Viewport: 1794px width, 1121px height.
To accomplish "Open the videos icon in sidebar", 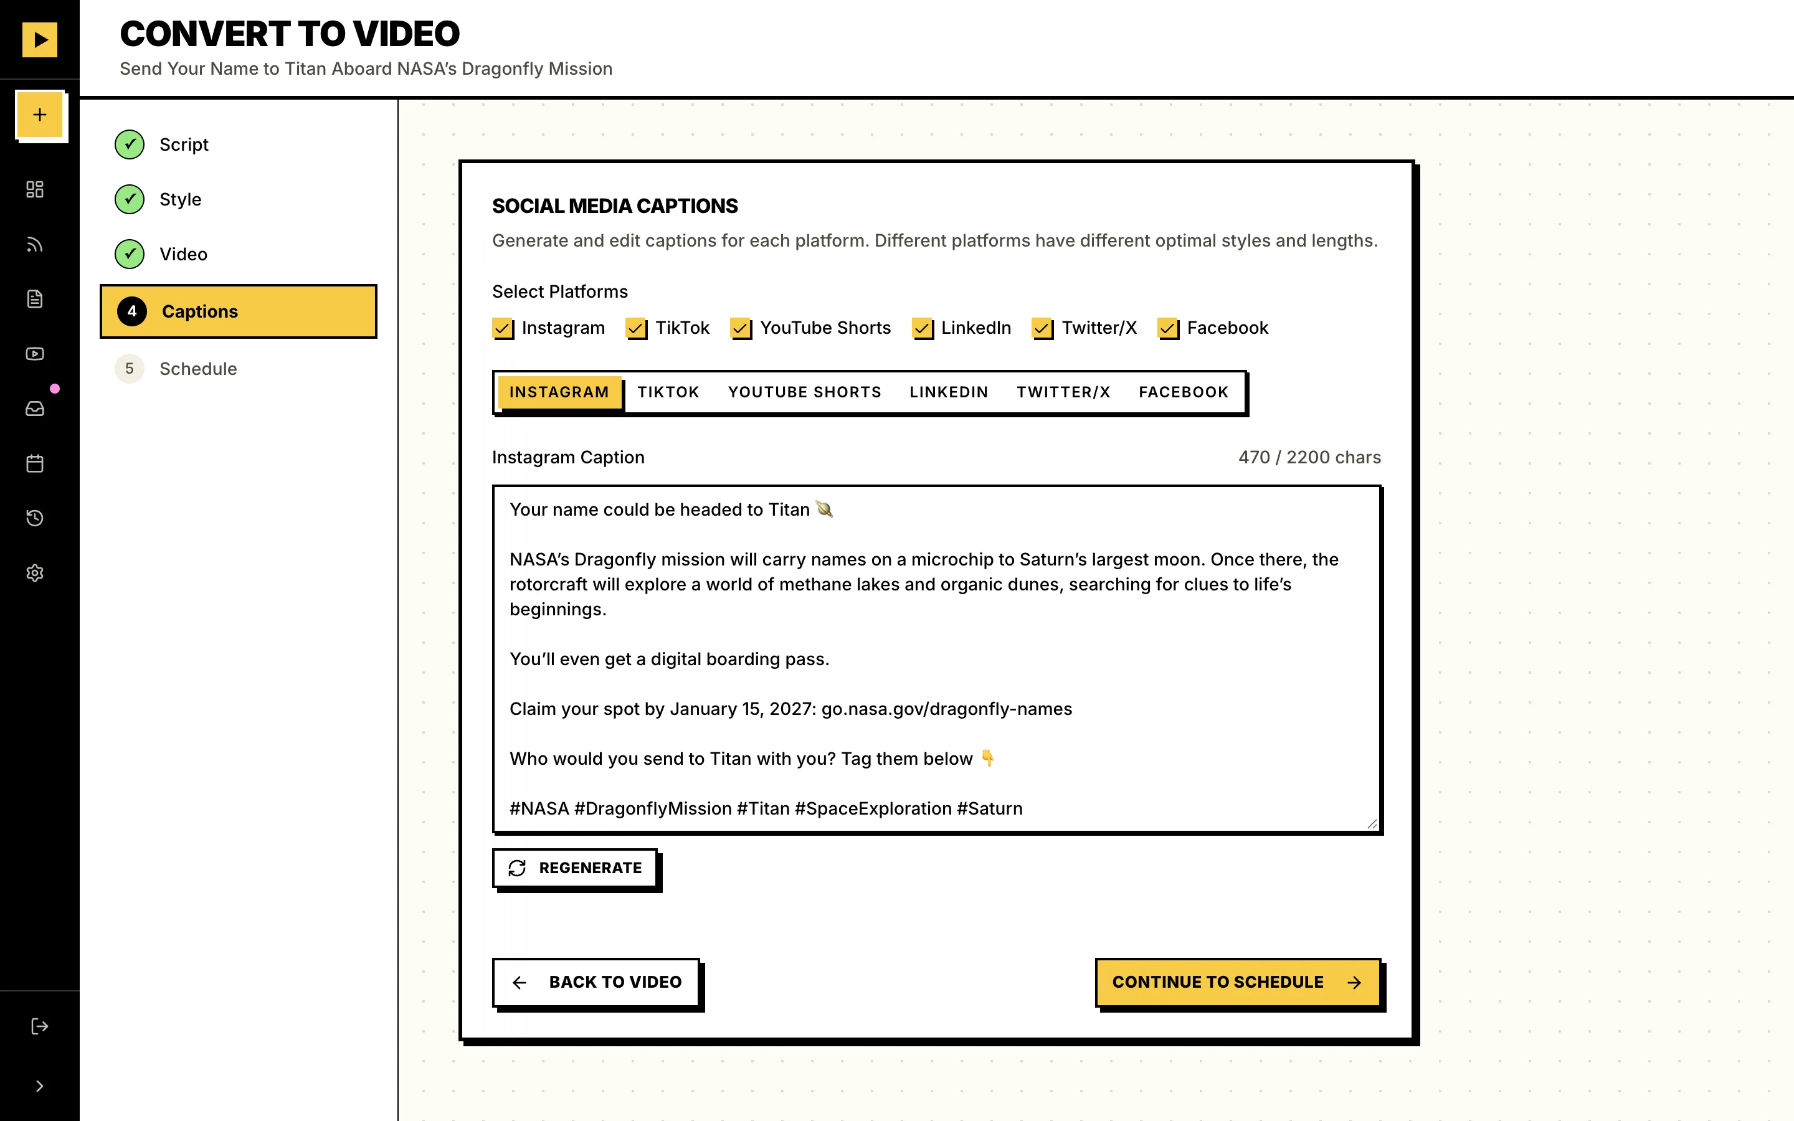I will [x=35, y=354].
